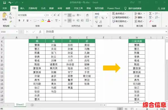Click the increase indent icon
Viewport: 168px width, 110px height.
coord(82,20)
